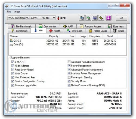Switch to the Error Scan tab

[75, 31]
